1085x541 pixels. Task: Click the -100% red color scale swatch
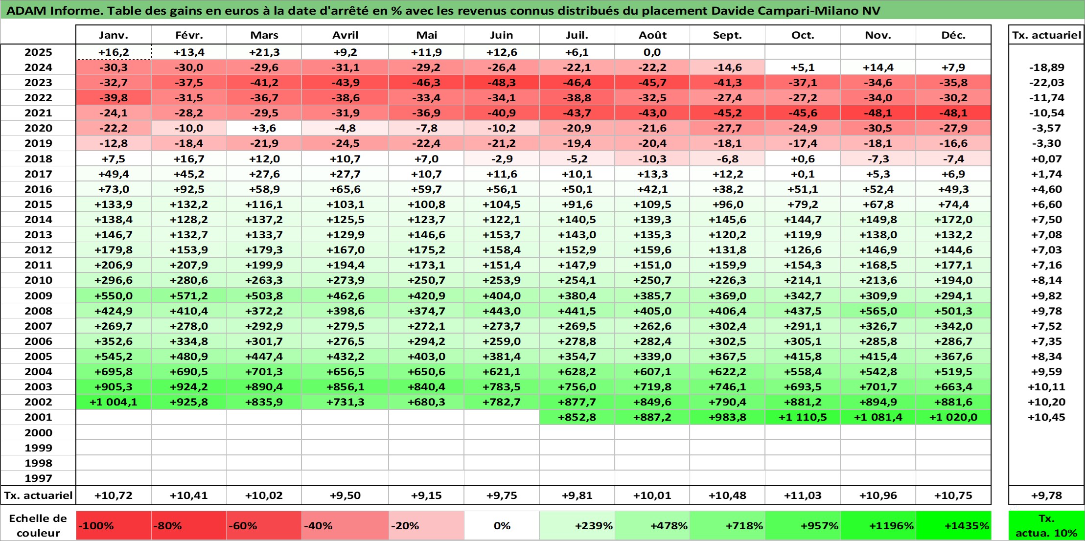tap(114, 526)
